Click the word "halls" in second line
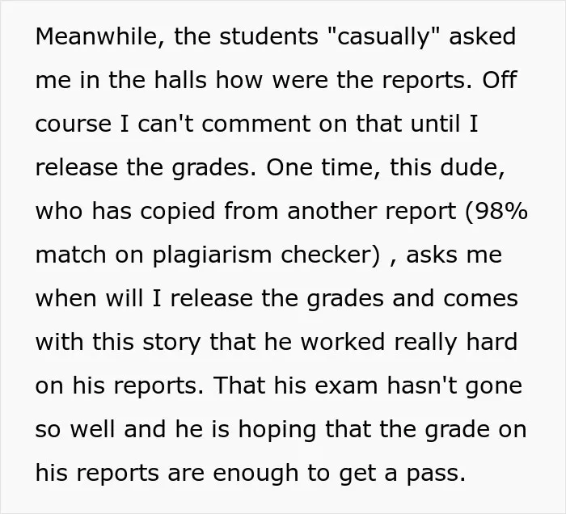 pyautogui.click(x=180, y=80)
